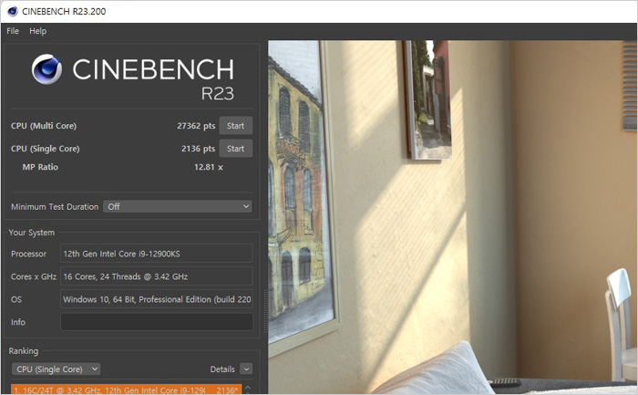
Task: Click the small framed alley picture
Action: [x=427, y=99]
